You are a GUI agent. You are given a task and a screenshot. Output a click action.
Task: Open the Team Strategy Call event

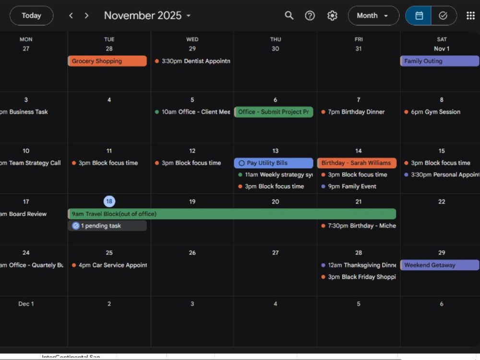30,163
